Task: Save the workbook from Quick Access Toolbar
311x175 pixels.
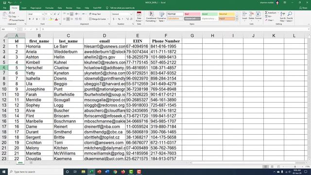Action: [4, 2]
